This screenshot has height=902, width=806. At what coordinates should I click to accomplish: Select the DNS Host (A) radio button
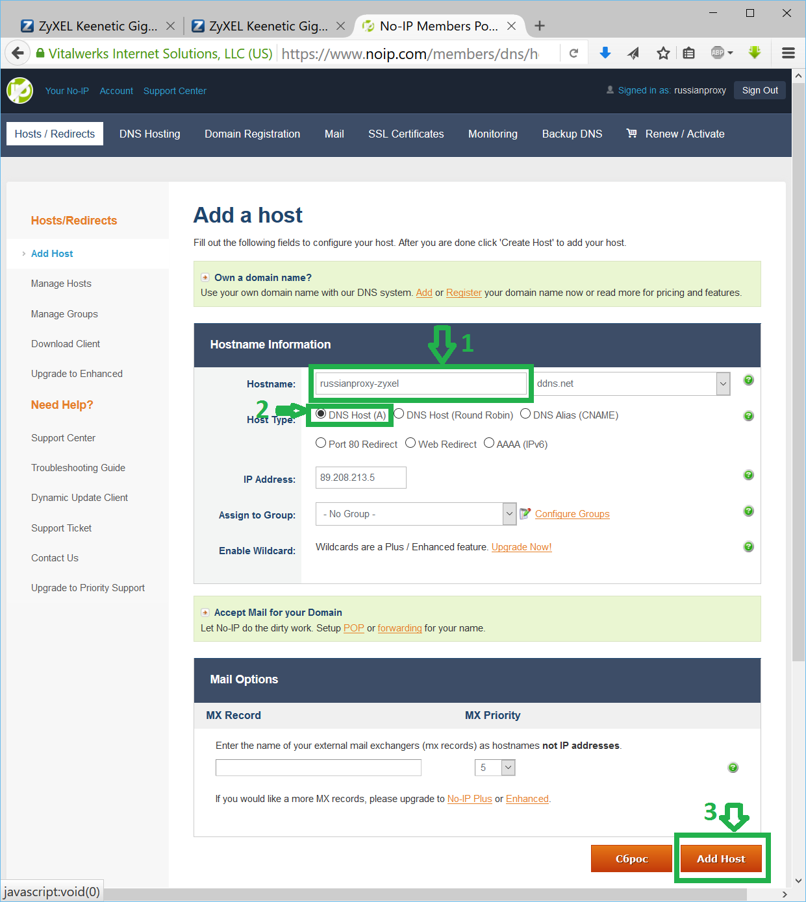click(x=321, y=414)
